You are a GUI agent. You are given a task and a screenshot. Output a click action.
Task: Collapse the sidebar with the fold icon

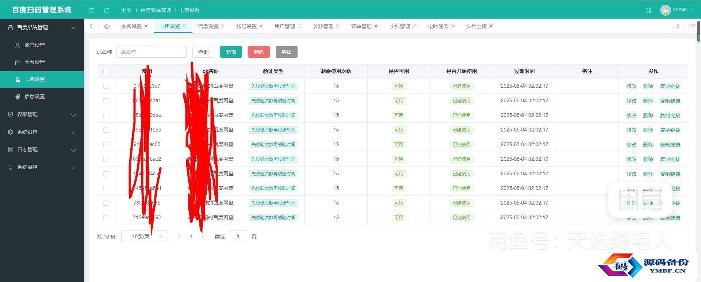tap(92, 10)
